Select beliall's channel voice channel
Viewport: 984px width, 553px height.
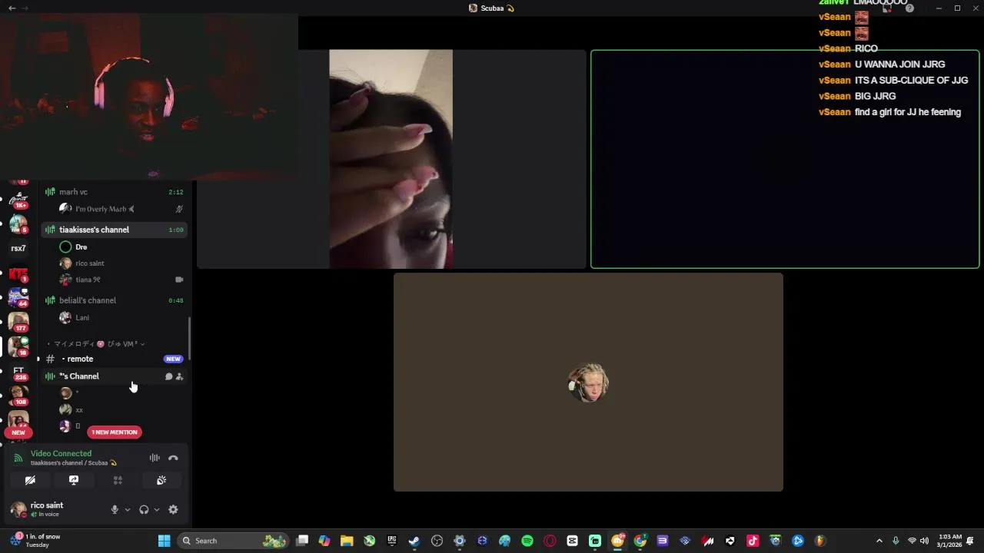(113, 300)
